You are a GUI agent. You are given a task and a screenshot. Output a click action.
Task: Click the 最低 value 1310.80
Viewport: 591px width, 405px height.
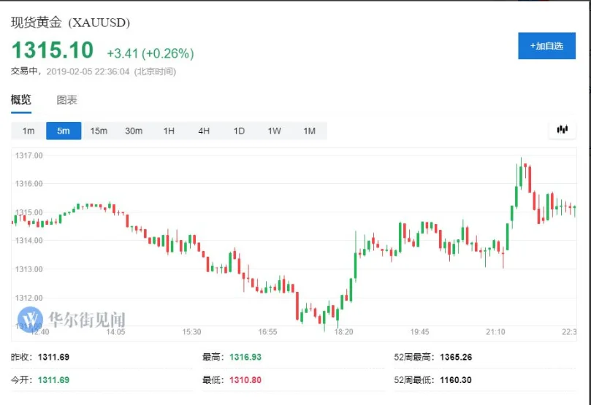click(245, 379)
